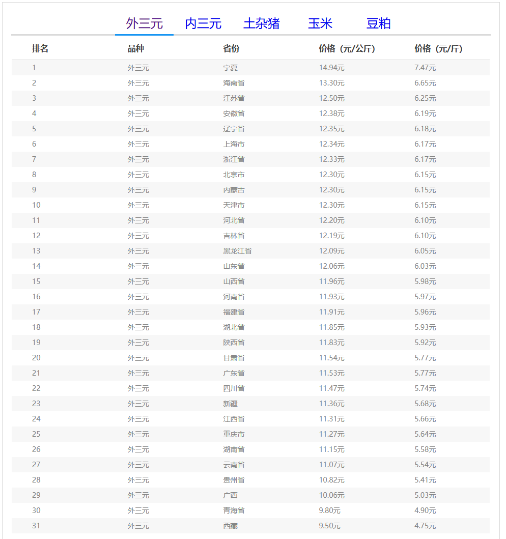The image size is (506, 539).
Task: Click rank number 20 in the table
Action: pos(36,358)
